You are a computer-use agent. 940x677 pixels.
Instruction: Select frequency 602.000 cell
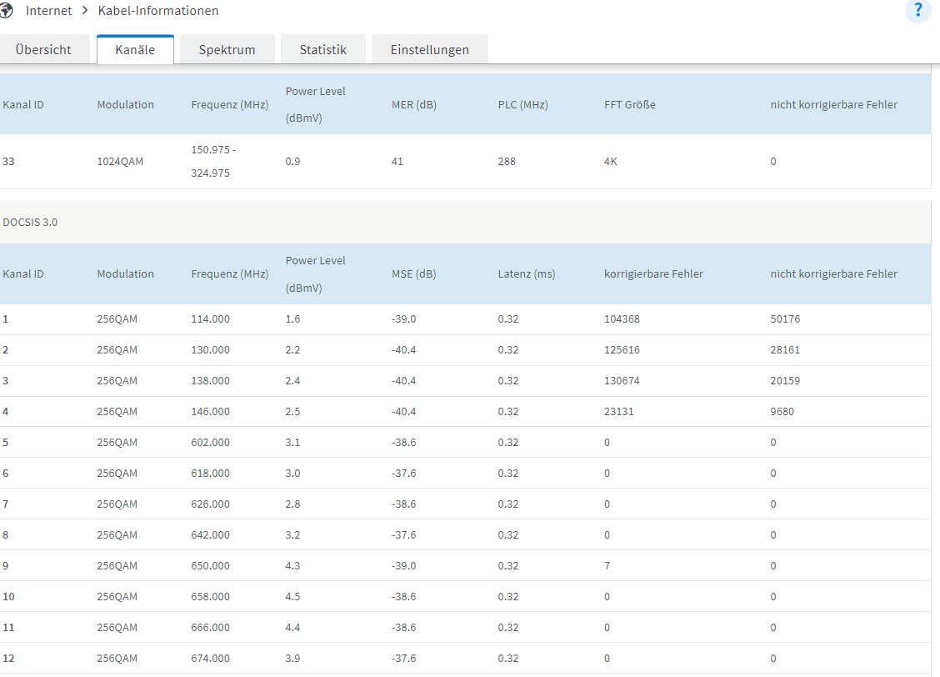tap(211, 443)
